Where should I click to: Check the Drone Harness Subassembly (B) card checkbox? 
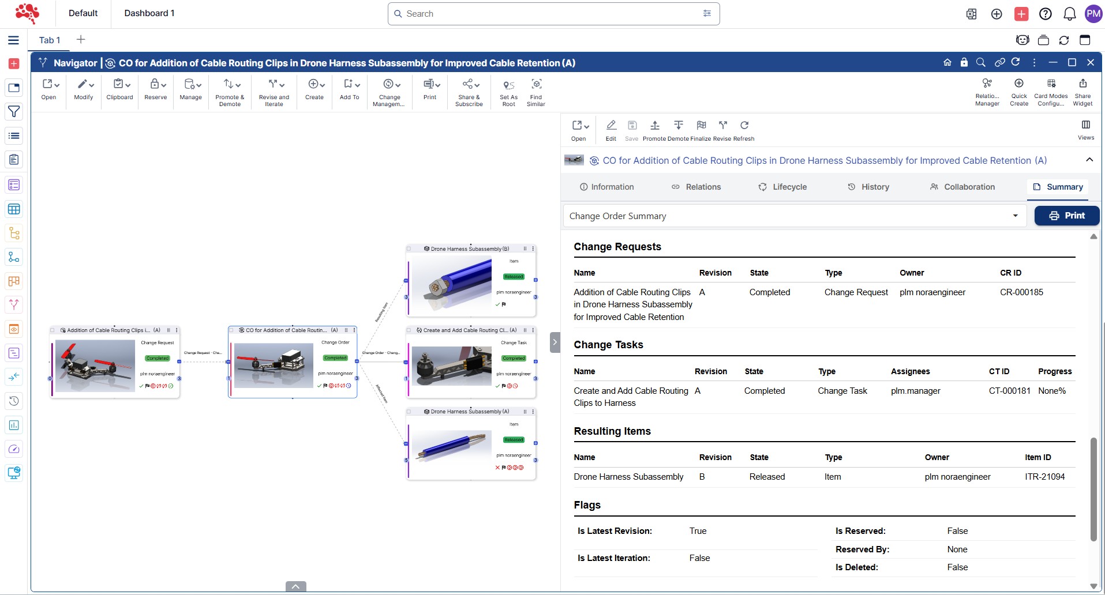pos(409,249)
